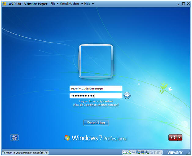Screen dimensions: 192x156
Task: Click the Switch User button
Action: (x=96, y=123)
